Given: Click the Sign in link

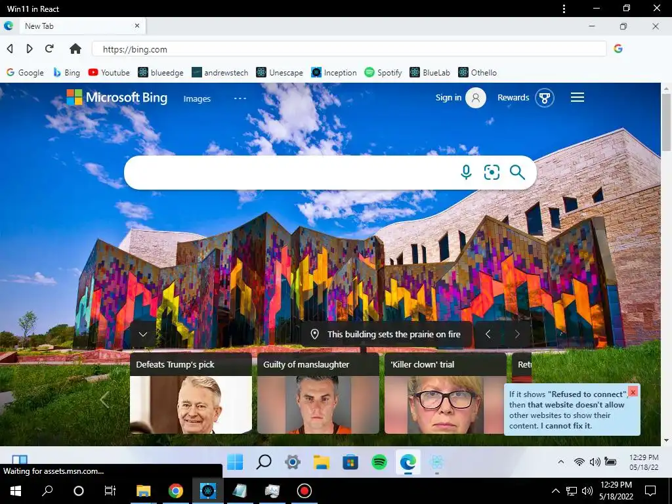Looking at the screenshot, I should click(x=448, y=97).
